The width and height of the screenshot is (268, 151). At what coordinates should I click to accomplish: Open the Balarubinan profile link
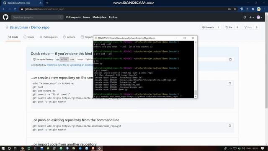tap(19, 27)
